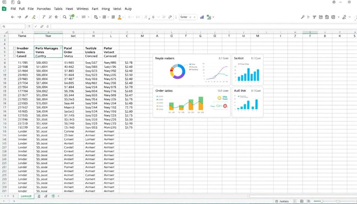
Task: Open the Wintees menu
Action: point(82,9)
